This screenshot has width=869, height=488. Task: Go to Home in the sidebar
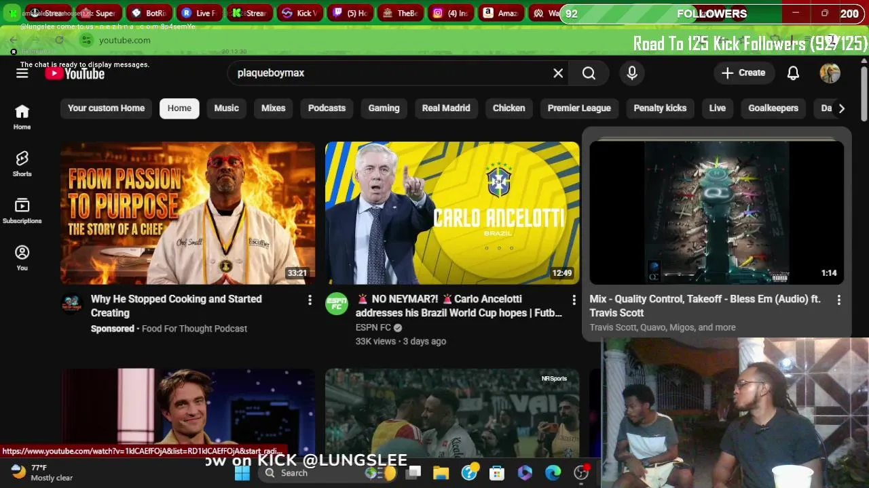pos(22,117)
